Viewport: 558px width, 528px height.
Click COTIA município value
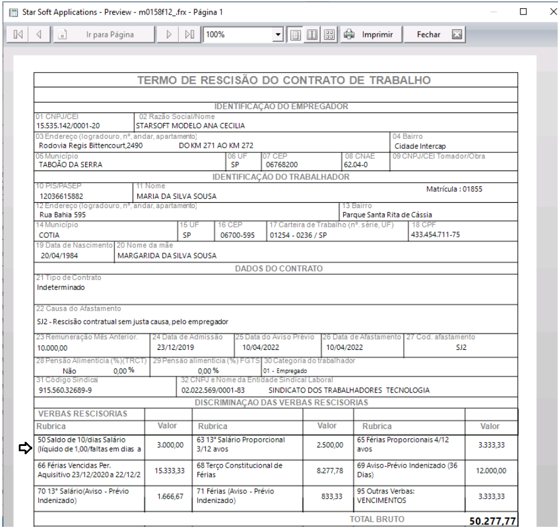(x=49, y=235)
